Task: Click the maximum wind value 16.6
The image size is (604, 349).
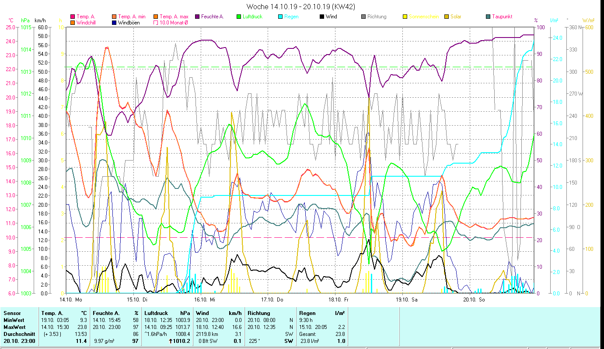Action: click(x=237, y=327)
